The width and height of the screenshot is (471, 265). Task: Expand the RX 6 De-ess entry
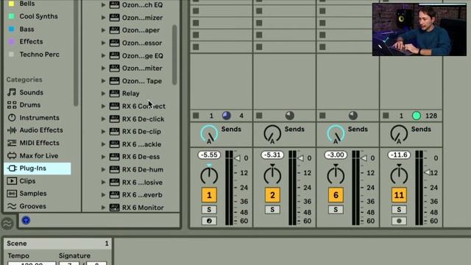103,157
